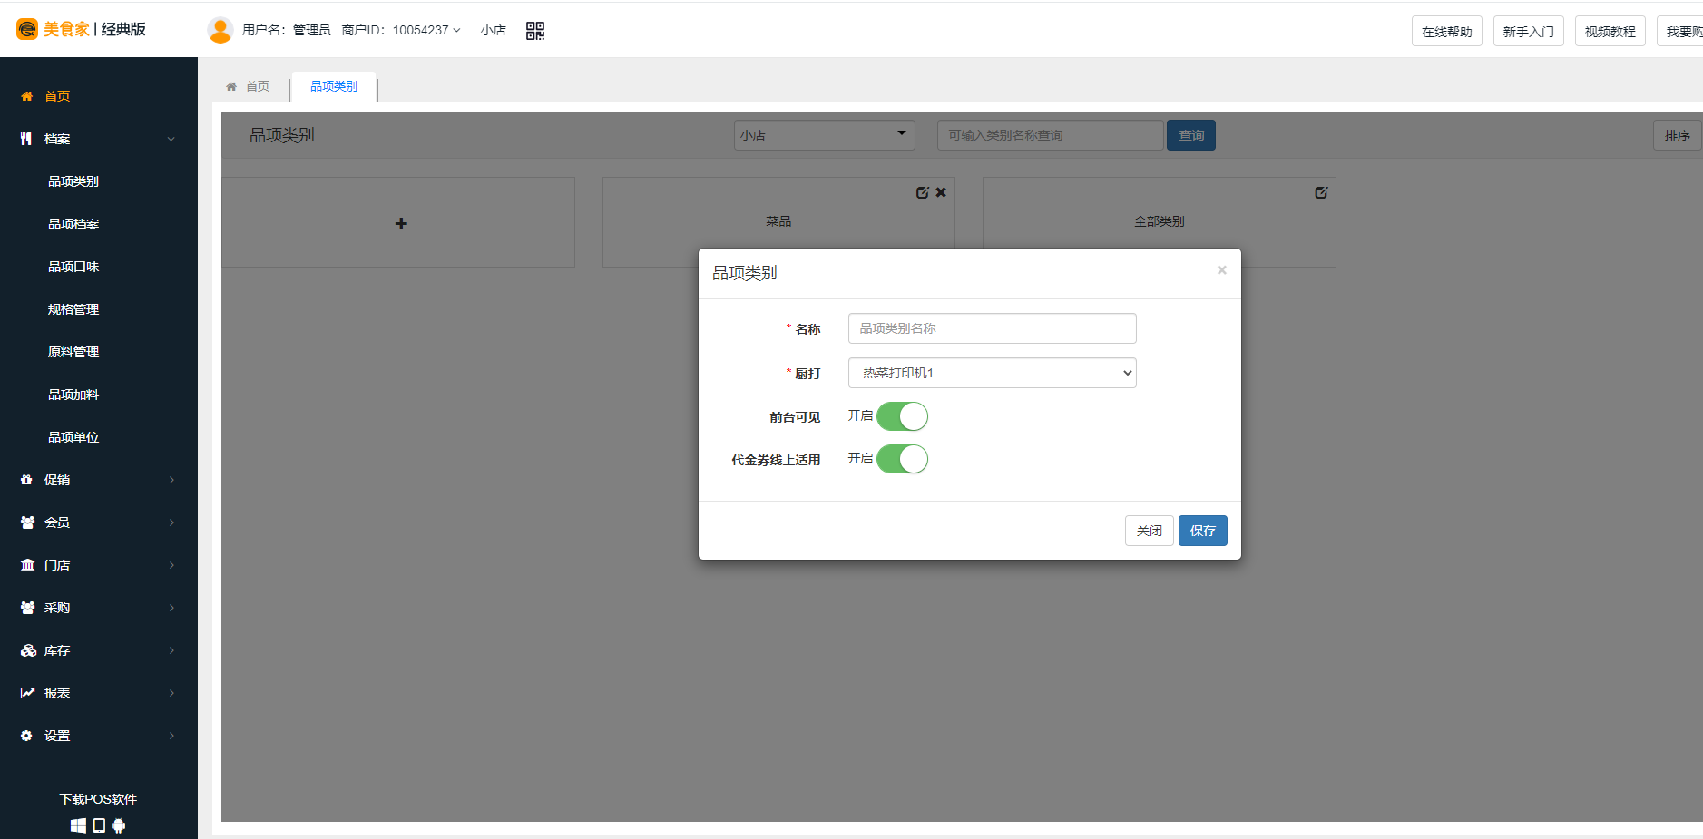The width and height of the screenshot is (1703, 839).
Task: Open the QR code icon in header
Action: 535,31
